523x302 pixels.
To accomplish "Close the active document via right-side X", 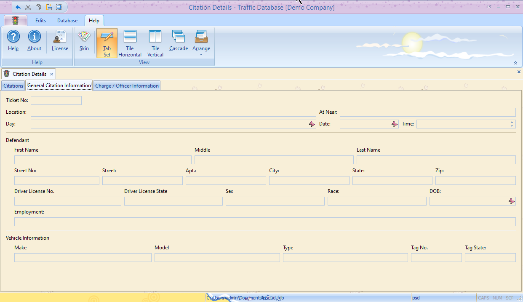I will click(x=519, y=72).
